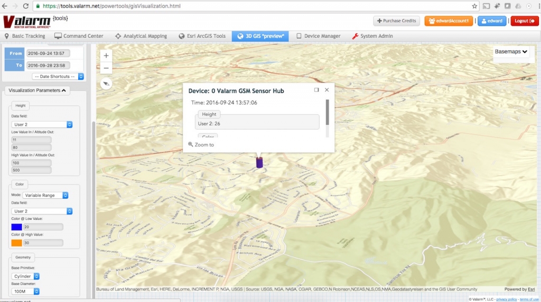Screen dimensions: 541x302
Task: Edit the low value in field showing 11
Action: (x=31, y=140)
